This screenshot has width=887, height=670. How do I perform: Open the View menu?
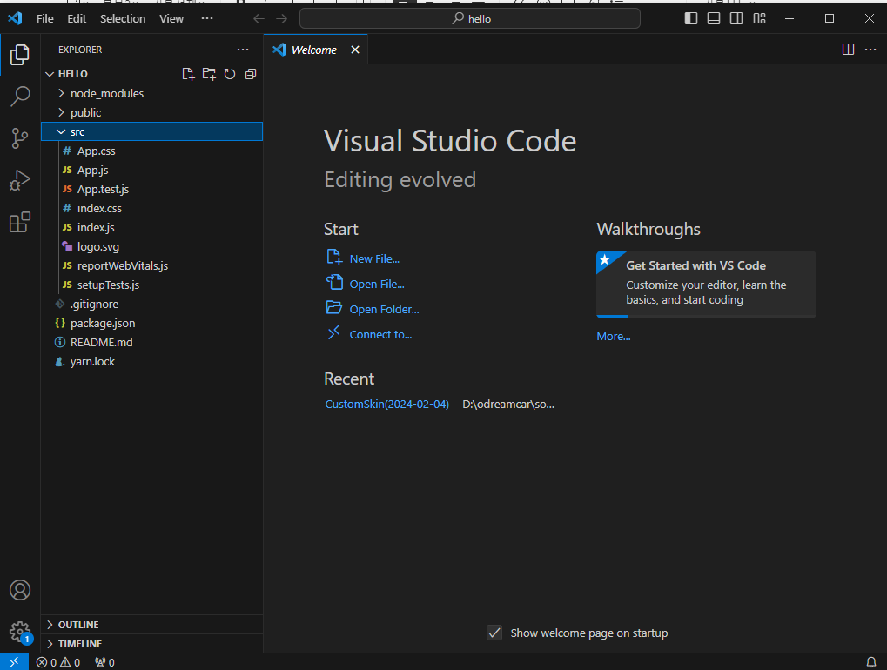(x=171, y=18)
